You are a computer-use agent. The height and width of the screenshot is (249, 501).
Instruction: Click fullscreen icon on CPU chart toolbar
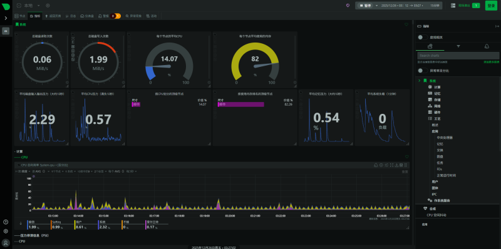pyautogui.click(x=391, y=165)
